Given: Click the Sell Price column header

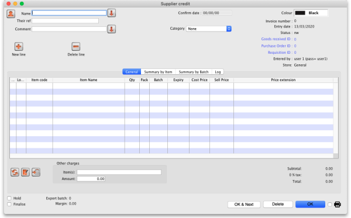Looking at the screenshot, I should click(x=222, y=80).
